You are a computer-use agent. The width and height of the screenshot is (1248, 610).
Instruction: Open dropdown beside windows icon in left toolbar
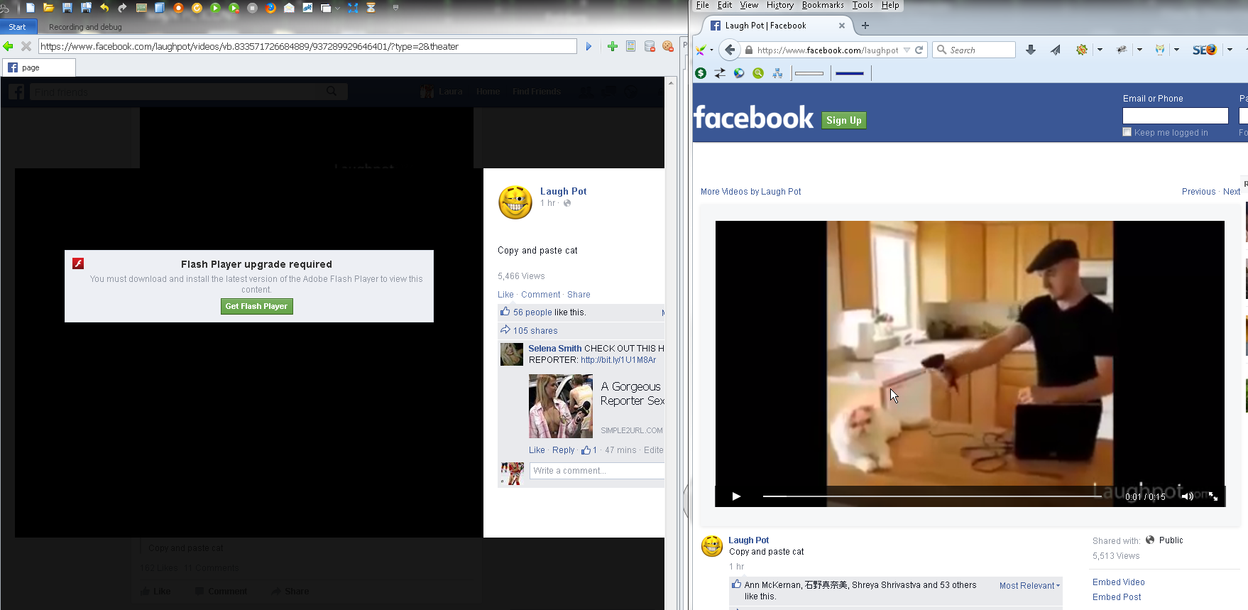337,8
